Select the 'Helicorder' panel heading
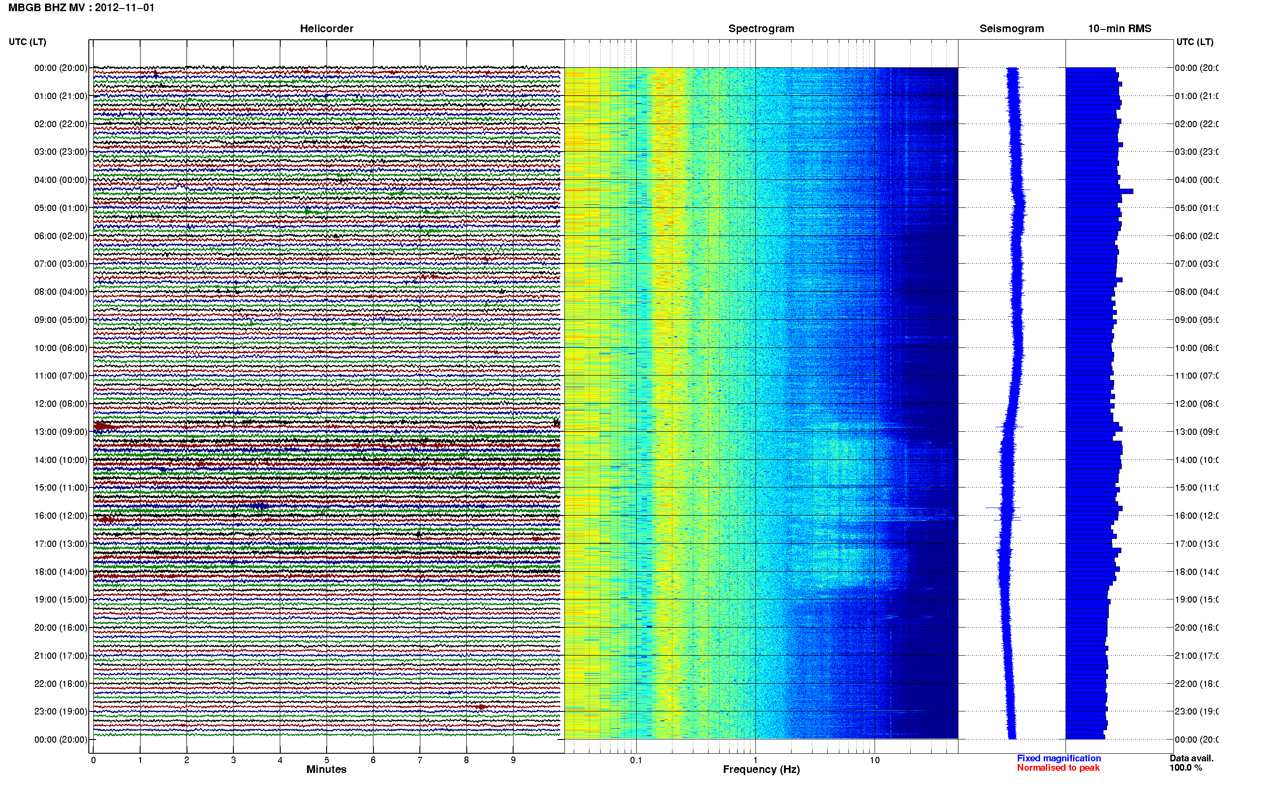Viewport: 1269px width, 793px height. 326,29
